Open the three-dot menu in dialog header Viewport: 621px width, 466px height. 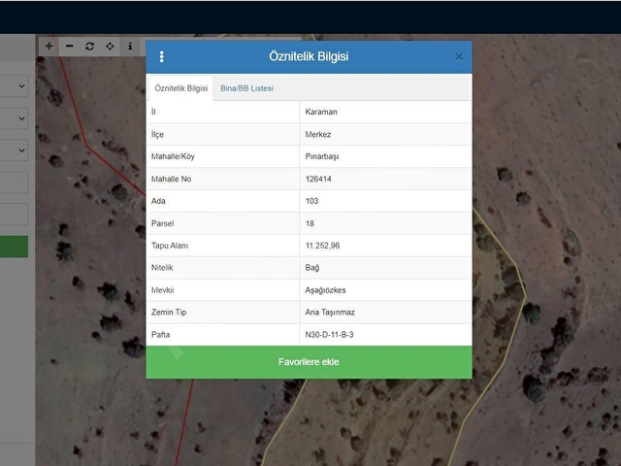tap(162, 56)
